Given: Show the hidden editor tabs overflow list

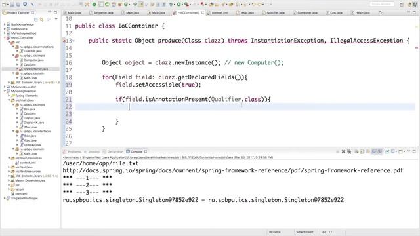Looking at the screenshot, I should [x=381, y=12].
